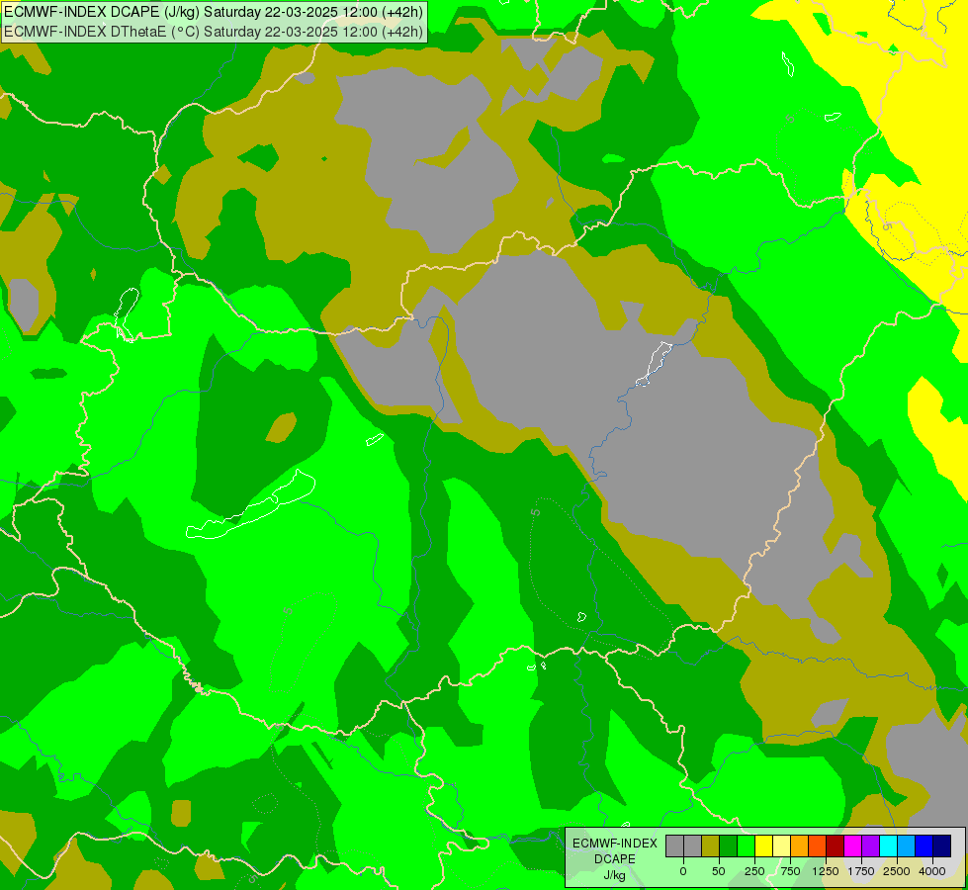This screenshot has height=890, width=968.
Task: Click the DCAPE (J/kg) title line
Action: (213, 12)
